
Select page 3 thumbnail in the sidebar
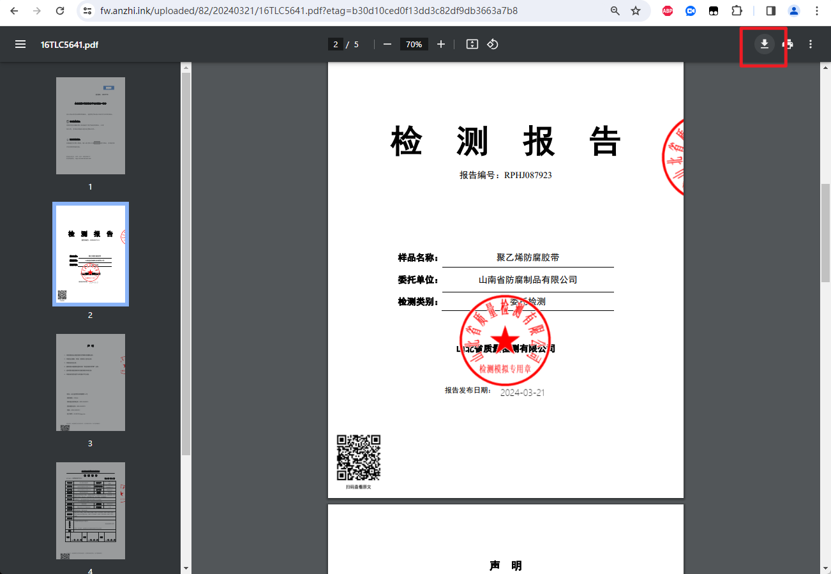coord(90,382)
